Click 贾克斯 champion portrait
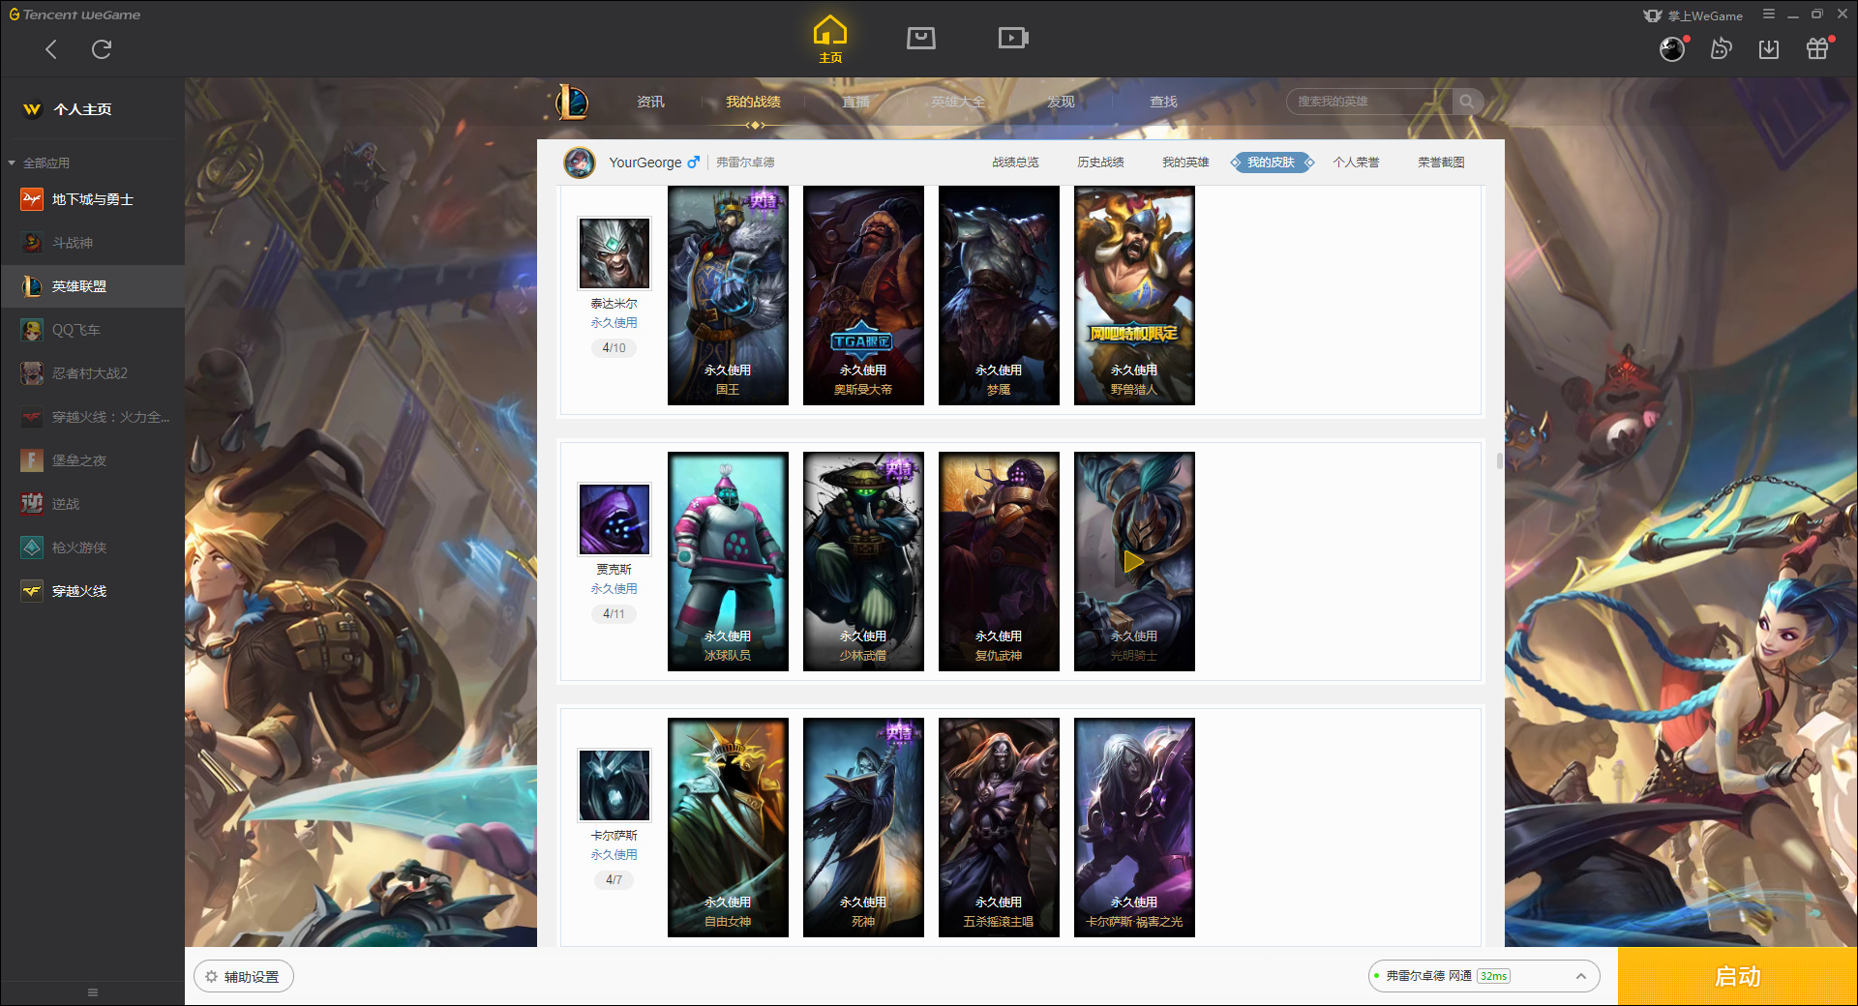The image size is (1858, 1006). coord(614,519)
